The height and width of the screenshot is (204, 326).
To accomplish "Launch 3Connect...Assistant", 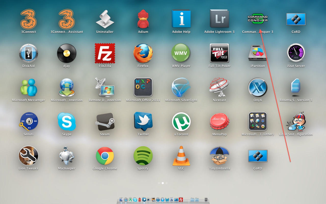I will (x=66, y=19).
